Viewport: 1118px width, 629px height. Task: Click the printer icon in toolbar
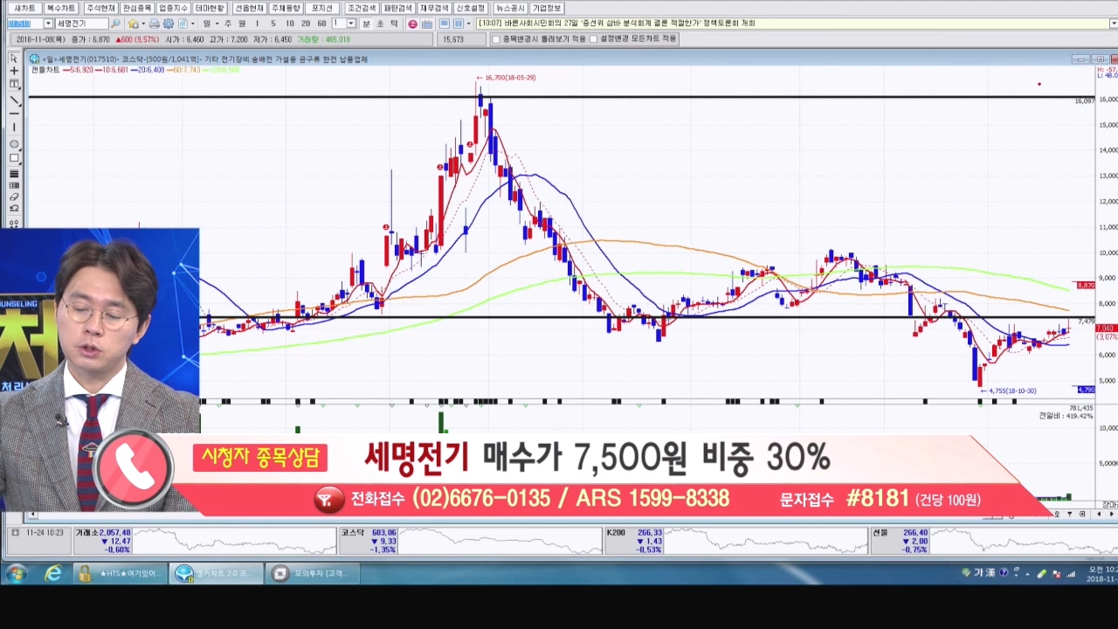click(x=155, y=24)
